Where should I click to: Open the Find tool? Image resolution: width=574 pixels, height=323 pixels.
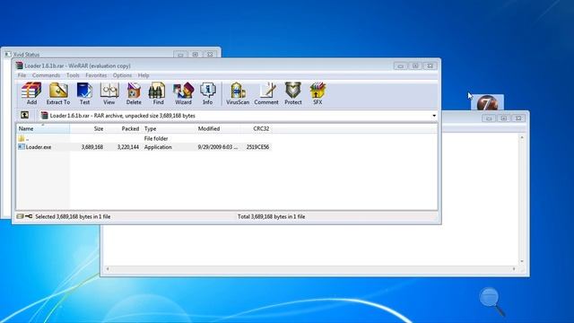pos(158,93)
